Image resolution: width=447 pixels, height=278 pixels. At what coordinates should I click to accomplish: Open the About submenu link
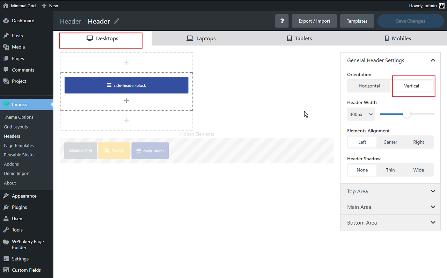tap(10, 183)
